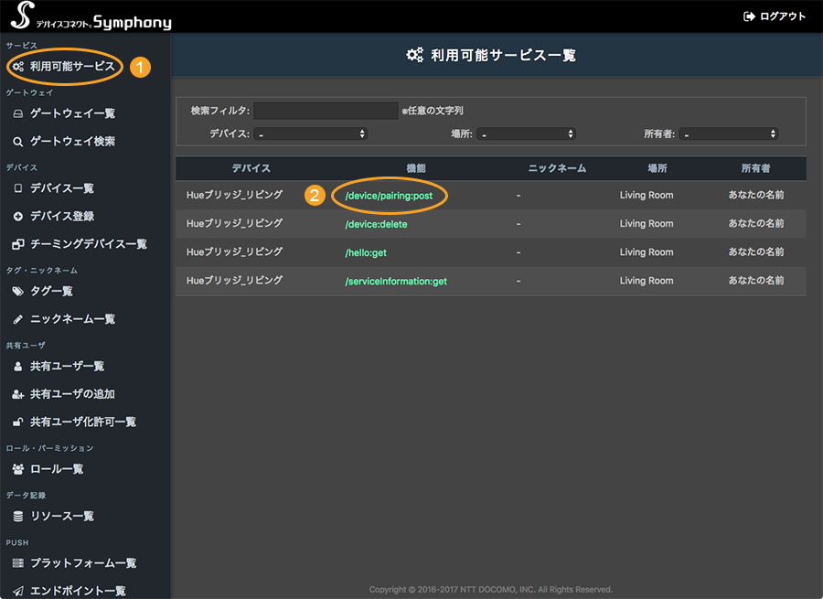Open the 所有者 filter dropdown

729,134
